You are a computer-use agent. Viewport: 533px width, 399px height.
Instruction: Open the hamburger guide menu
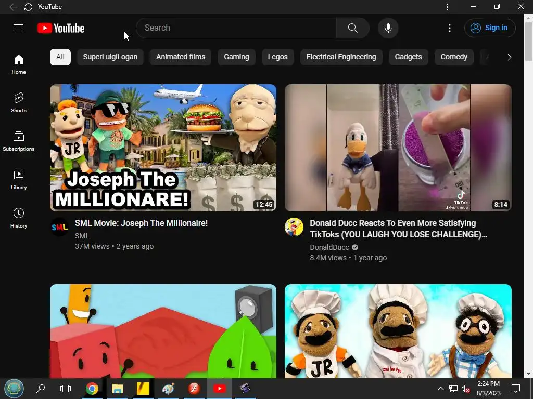click(19, 28)
